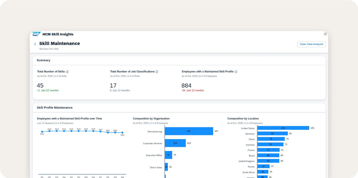The image size is (358, 178).
Task: Click the Composition by Organisation chart title
Action: [151, 118]
